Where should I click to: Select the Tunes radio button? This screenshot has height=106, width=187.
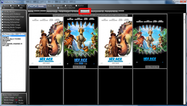[19, 6]
